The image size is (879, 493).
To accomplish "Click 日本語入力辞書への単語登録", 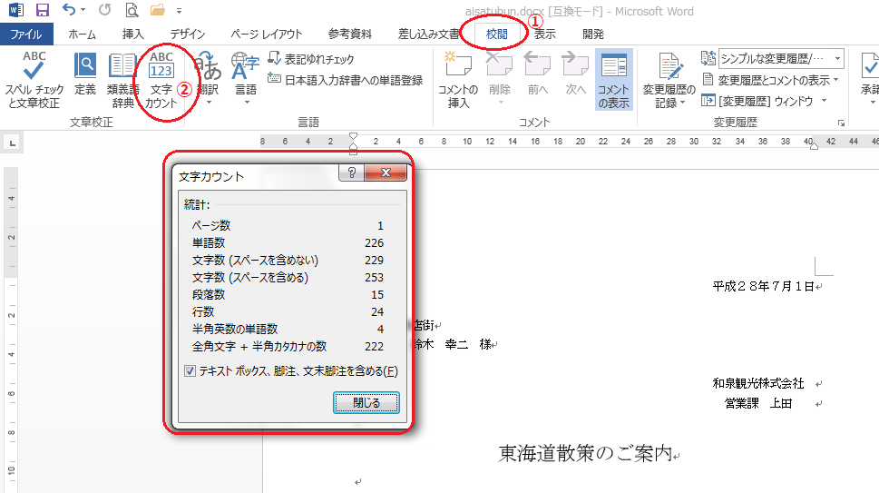I will coord(346,80).
